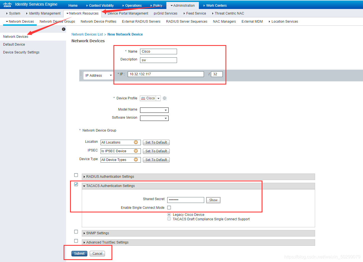Submit the new network device

point(79,254)
